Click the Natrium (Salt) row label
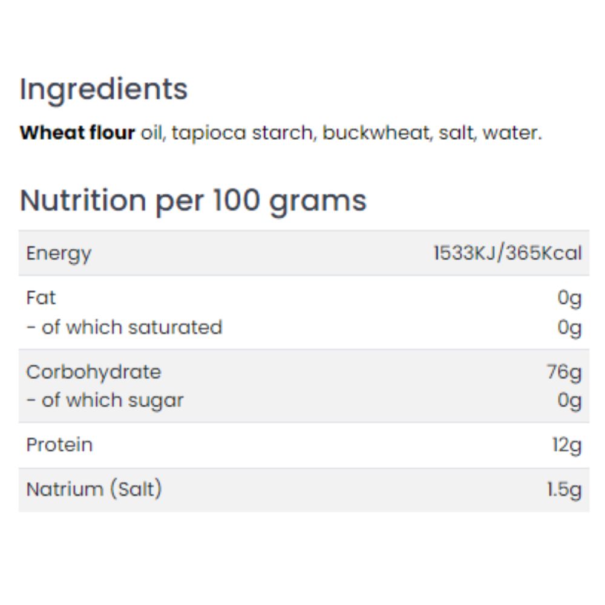Viewport: 605px width, 605px height. (x=94, y=489)
